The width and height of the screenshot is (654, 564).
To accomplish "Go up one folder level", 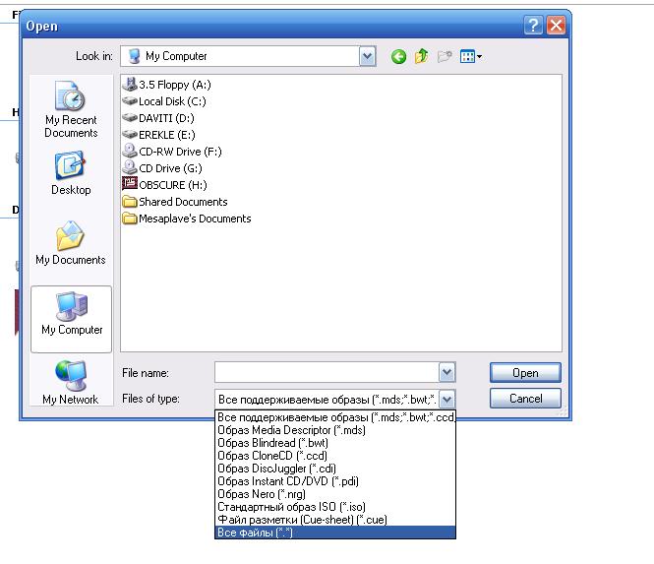I will 421,56.
